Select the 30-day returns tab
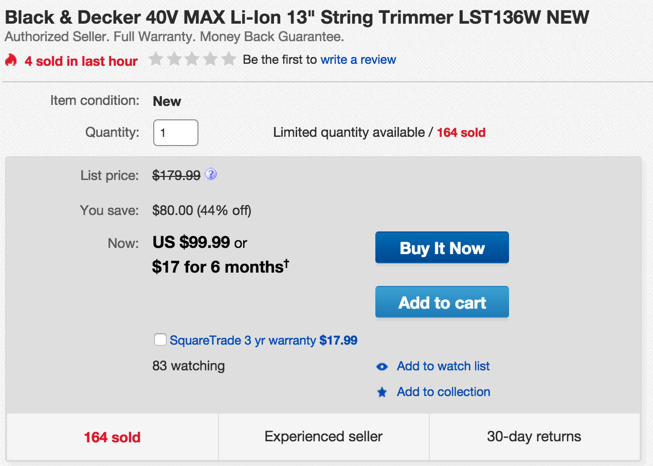This screenshot has height=466, width=653. pos(534,437)
